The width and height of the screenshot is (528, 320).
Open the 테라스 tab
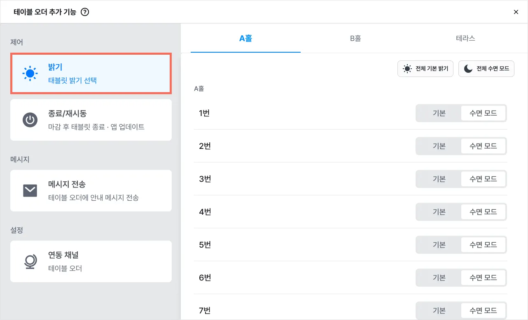coord(465,38)
